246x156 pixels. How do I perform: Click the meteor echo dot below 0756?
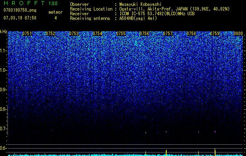(x=146, y=133)
